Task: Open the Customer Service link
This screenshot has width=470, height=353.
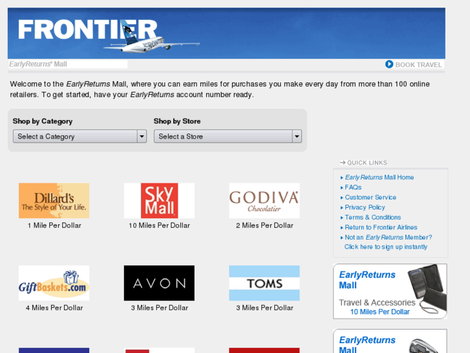Action: tap(370, 198)
